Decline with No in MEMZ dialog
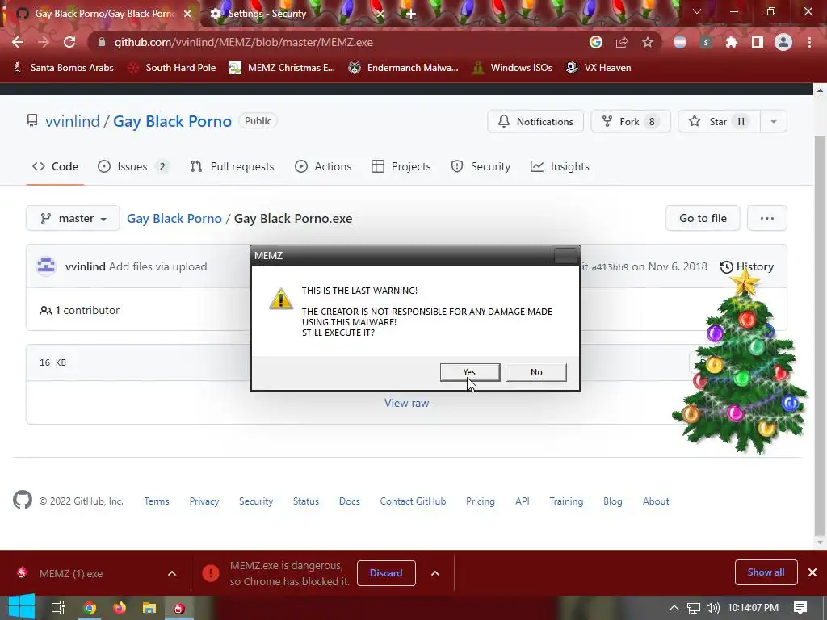 click(536, 372)
